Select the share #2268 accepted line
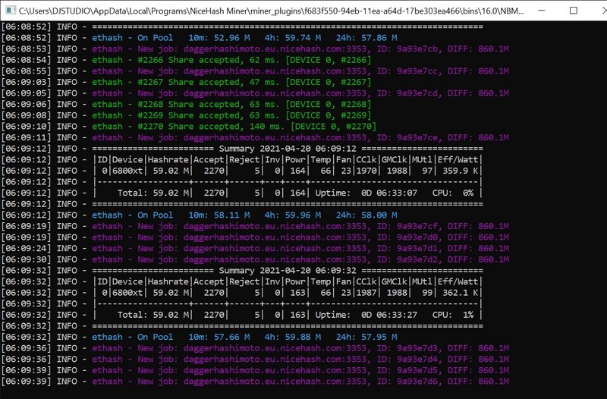The width and height of the screenshot is (607, 399). coord(231,104)
